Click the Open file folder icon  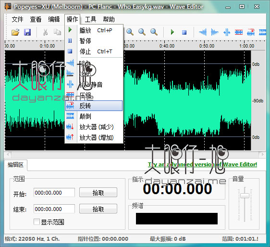pyautogui.click(x=15, y=32)
